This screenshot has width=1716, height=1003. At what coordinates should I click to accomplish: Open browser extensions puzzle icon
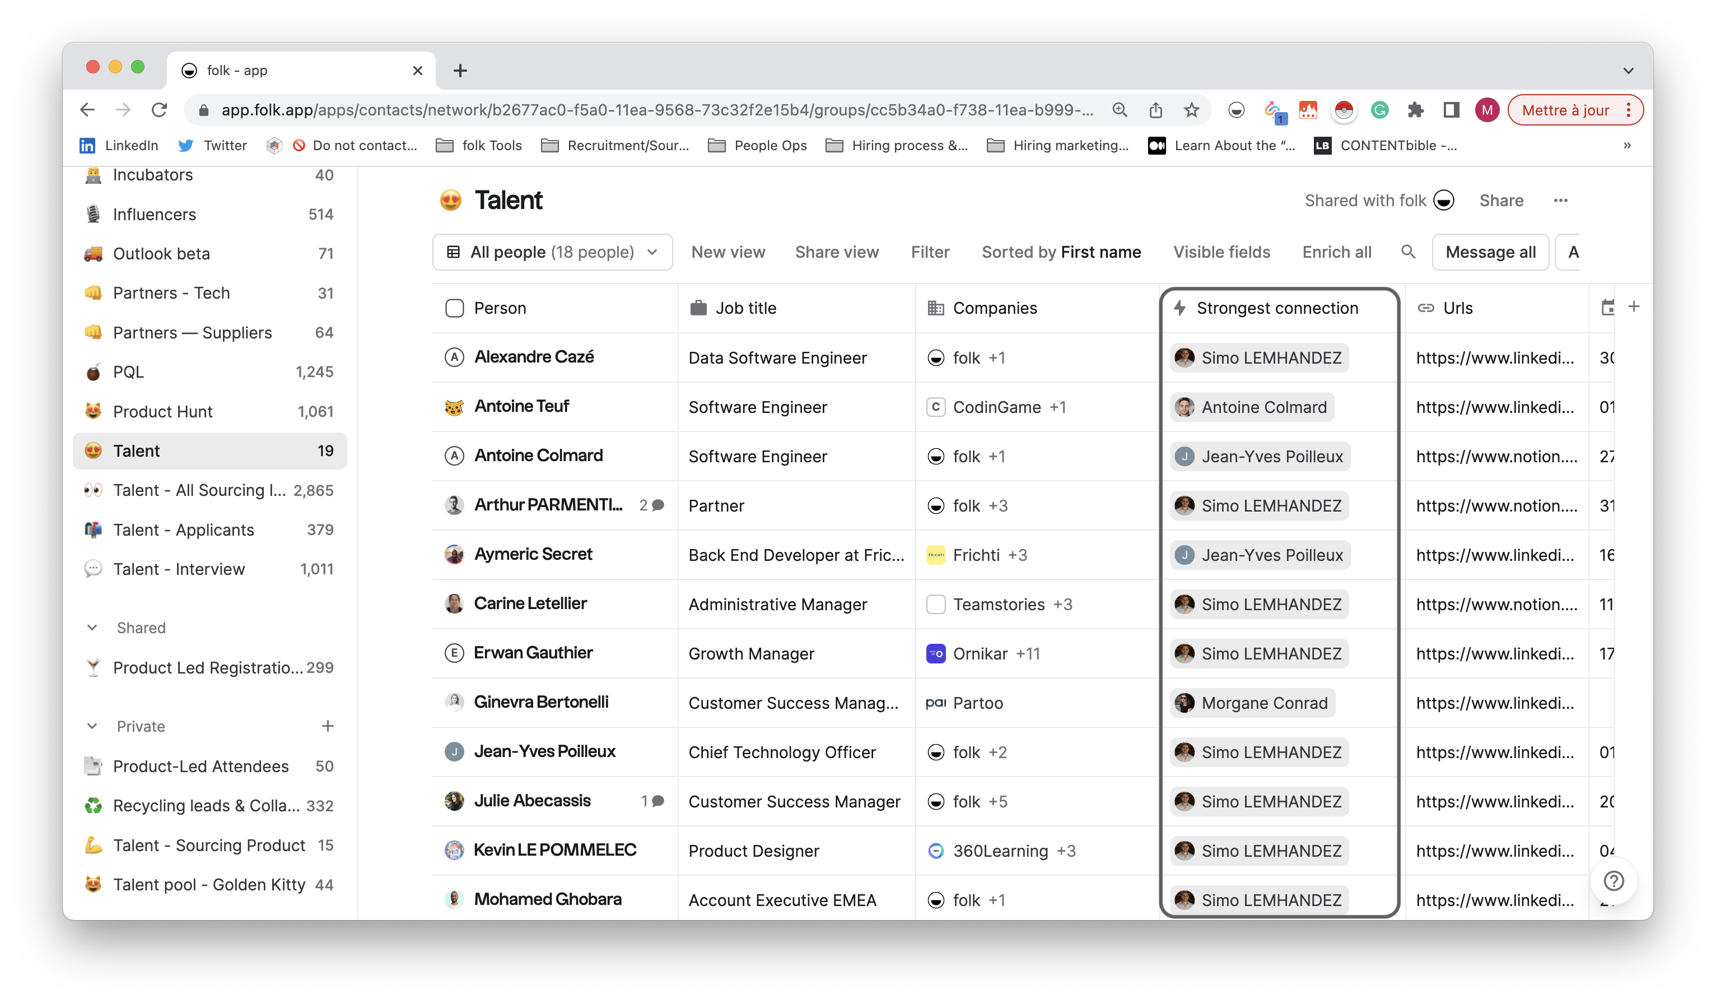pos(1415,110)
